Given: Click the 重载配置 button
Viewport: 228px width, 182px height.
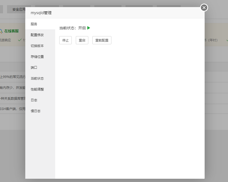Looking at the screenshot, I should point(102,40).
